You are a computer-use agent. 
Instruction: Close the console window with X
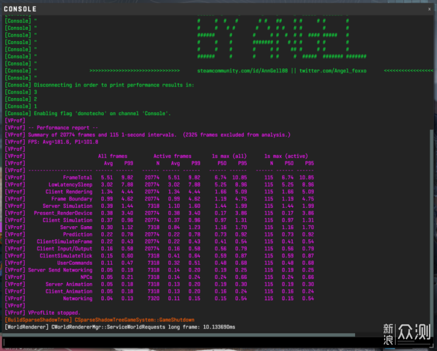coord(430,9)
